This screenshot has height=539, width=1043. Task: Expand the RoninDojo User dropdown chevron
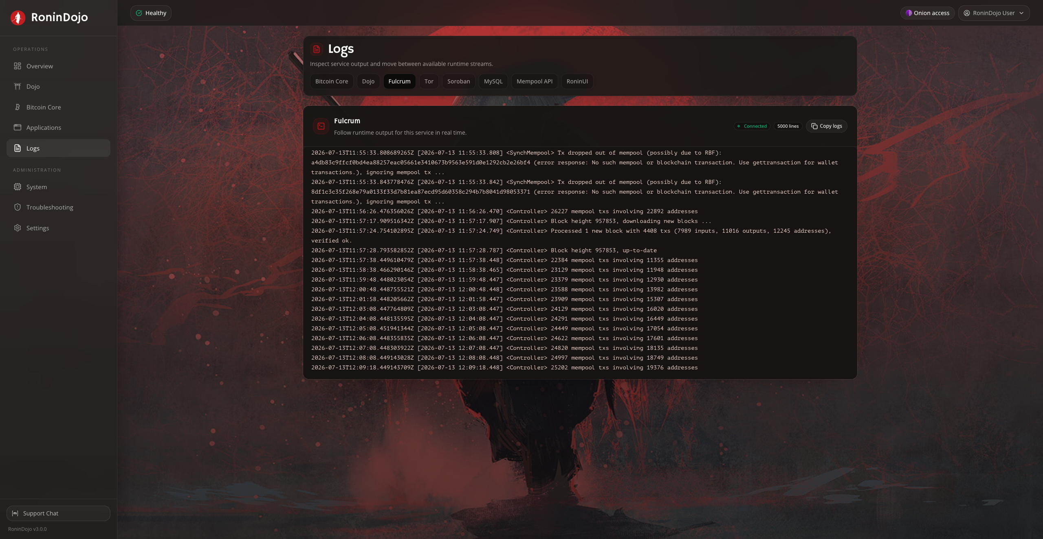tap(1021, 13)
